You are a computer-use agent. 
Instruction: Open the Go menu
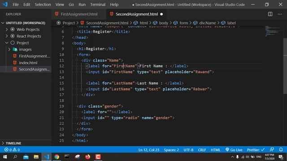[x=71, y=4]
